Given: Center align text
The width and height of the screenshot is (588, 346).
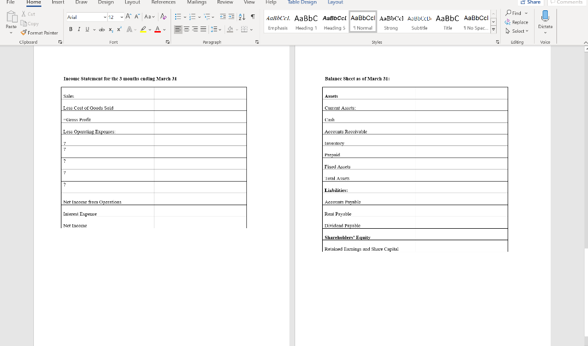Looking at the screenshot, I should [187, 29].
